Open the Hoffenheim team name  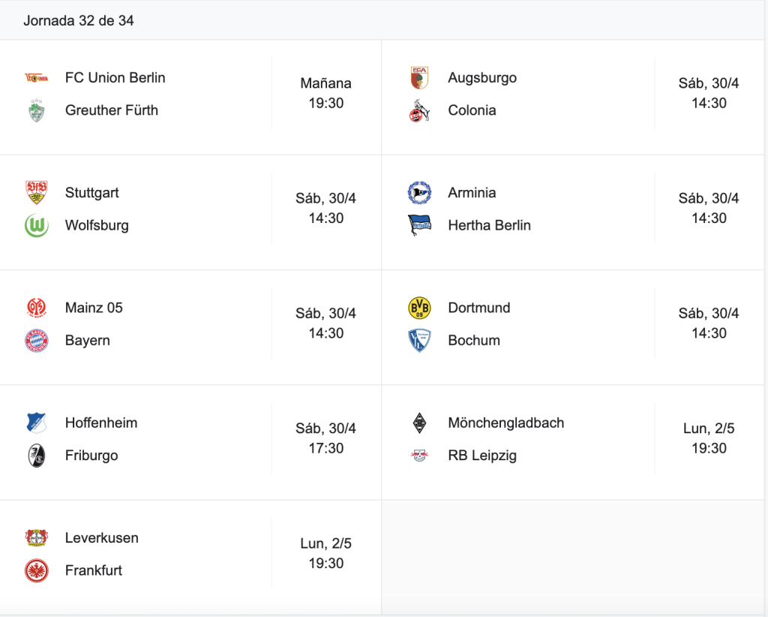coord(101,423)
